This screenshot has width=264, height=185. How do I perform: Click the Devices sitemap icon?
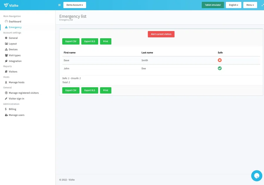pos(6,49)
